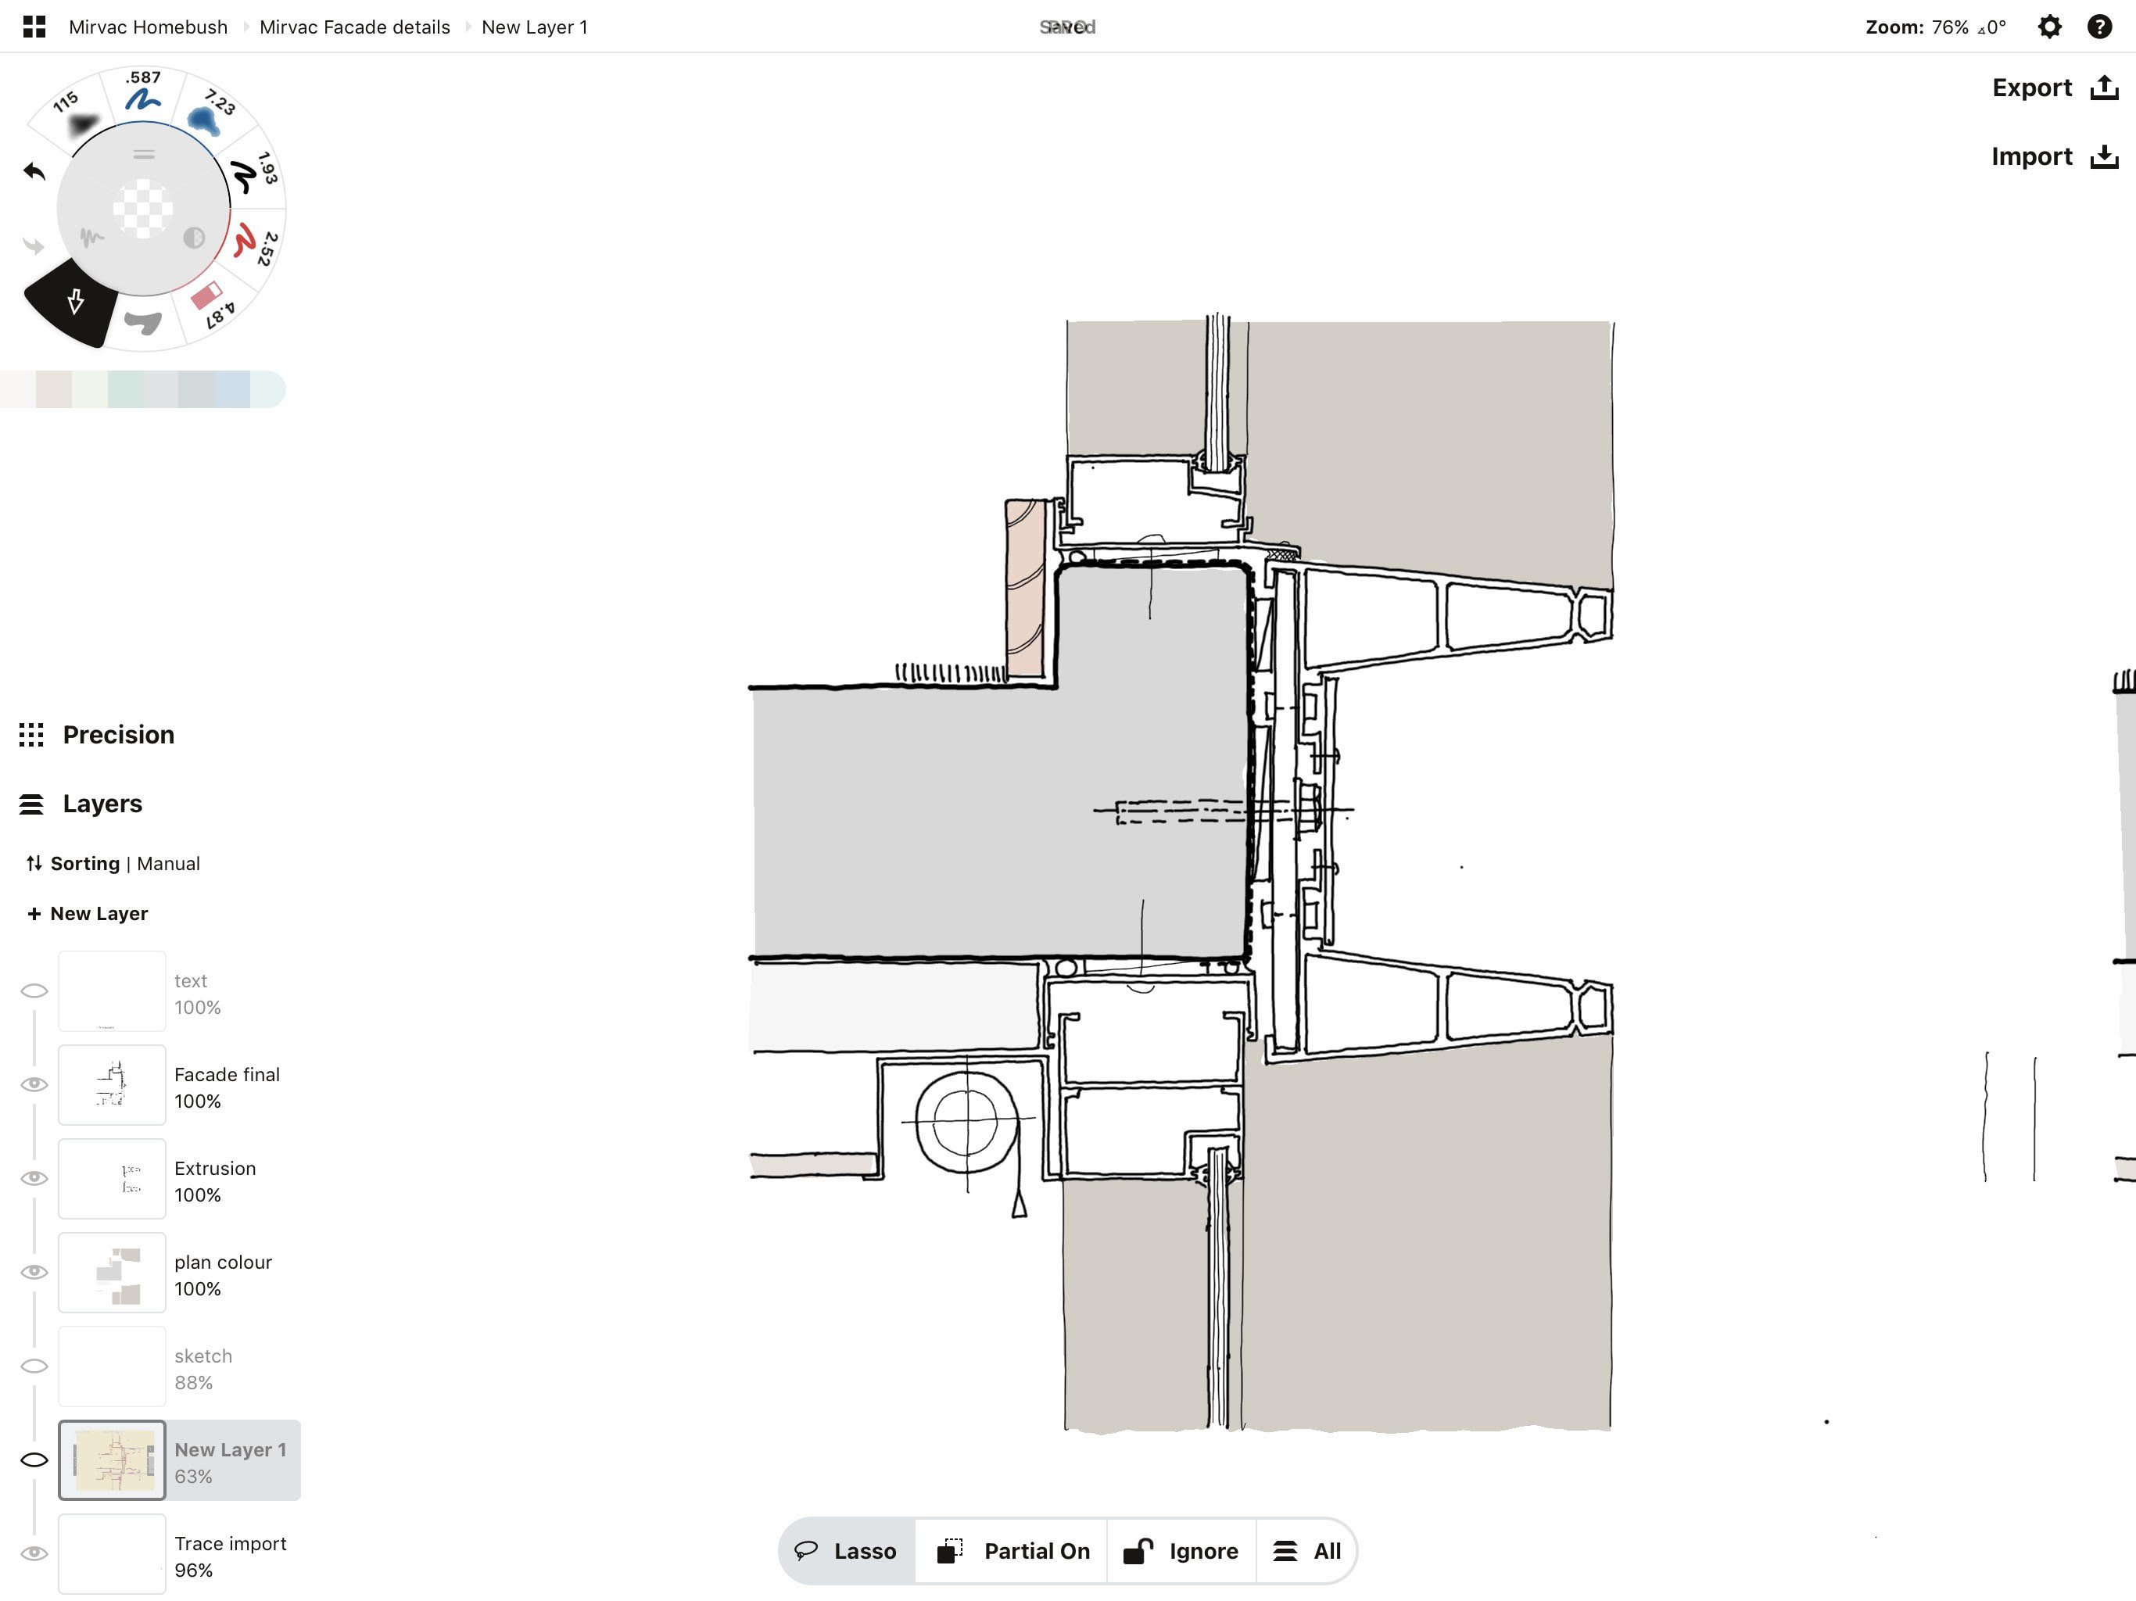2136x1601 pixels.
Task: Add a New Layer
Action: pyautogui.click(x=88, y=914)
